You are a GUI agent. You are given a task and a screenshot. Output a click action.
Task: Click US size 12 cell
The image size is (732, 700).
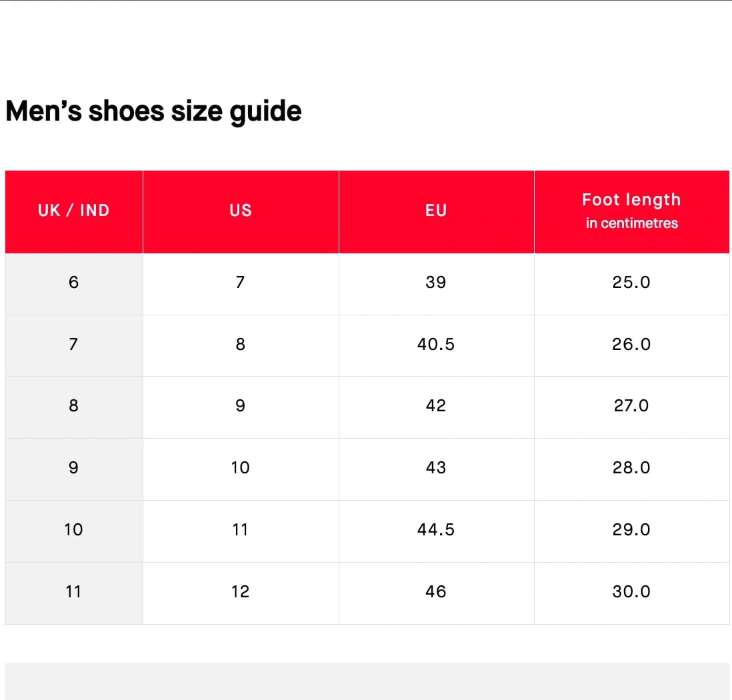241,593
